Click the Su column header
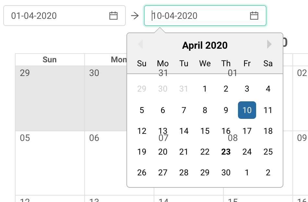This screenshot has height=202, width=308. point(142,64)
